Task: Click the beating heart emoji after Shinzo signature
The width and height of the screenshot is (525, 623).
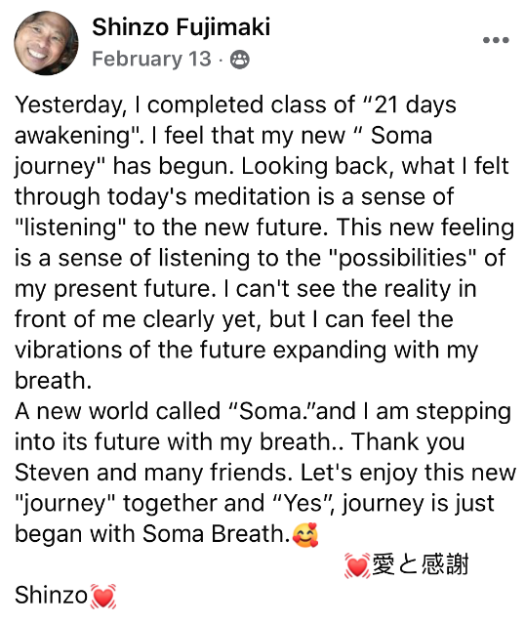Action: (102, 596)
